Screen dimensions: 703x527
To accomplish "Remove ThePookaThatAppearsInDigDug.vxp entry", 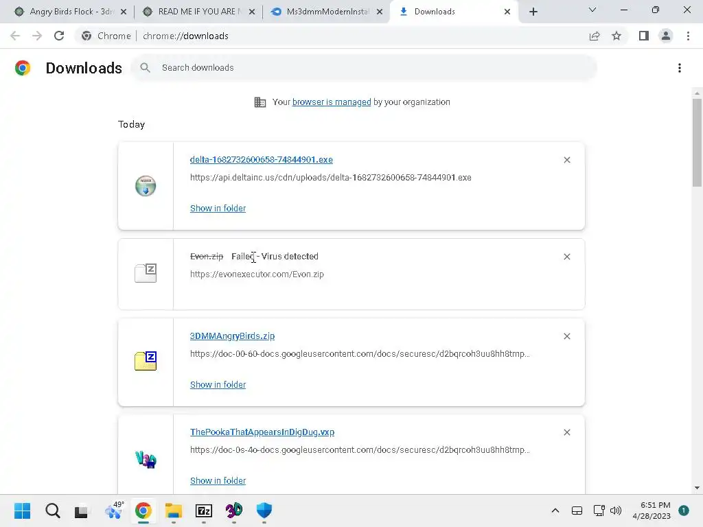I will tap(567, 432).
